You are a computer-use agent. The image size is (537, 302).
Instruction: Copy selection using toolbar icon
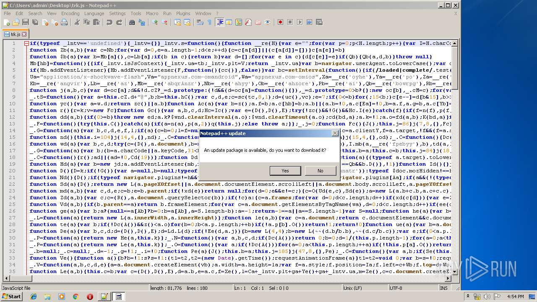87,22
